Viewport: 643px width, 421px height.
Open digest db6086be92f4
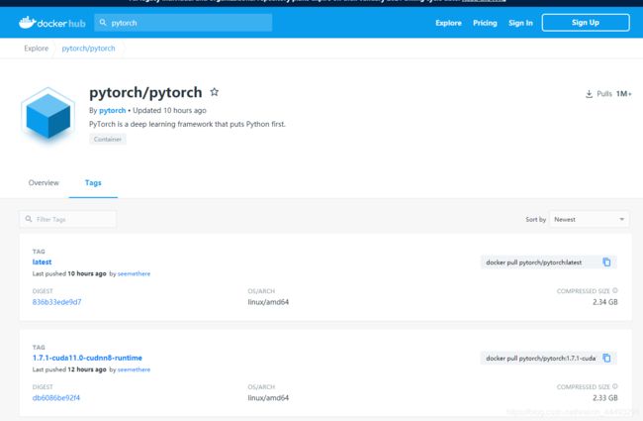coord(56,398)
